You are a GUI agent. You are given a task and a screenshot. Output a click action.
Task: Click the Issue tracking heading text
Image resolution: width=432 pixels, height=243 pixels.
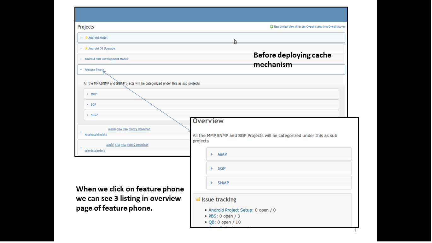click(x=219, y=200)
